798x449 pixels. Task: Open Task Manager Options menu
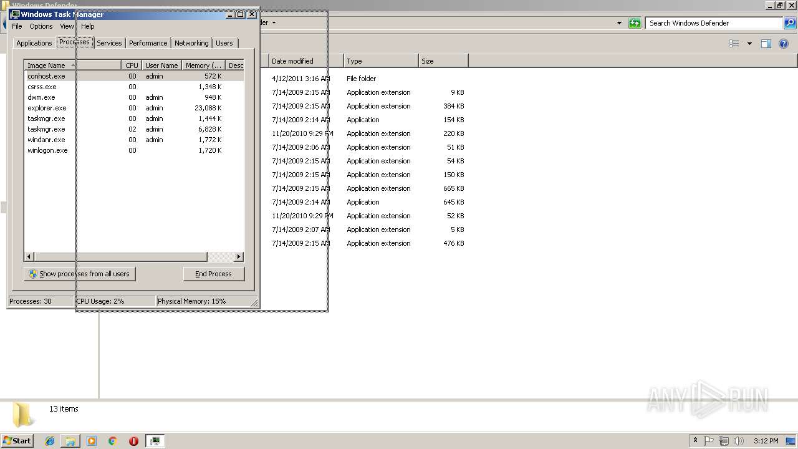coord(41,26)
